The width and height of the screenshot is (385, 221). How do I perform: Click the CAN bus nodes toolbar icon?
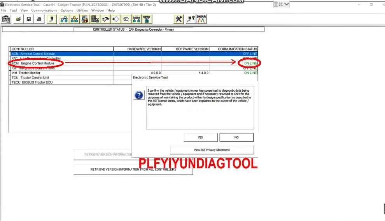(x=136, y=19)
